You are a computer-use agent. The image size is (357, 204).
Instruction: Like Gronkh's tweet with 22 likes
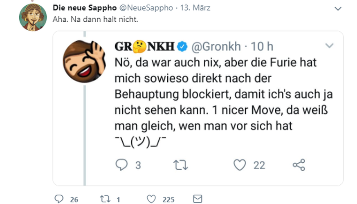(239, 165)
